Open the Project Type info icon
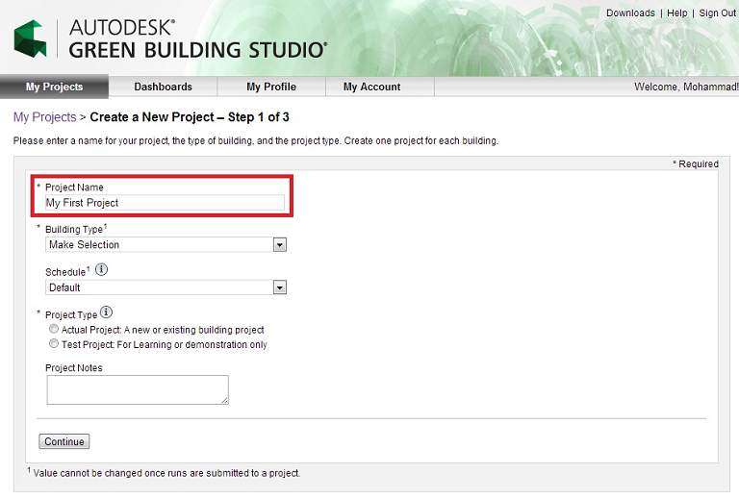 coord(107,312)
